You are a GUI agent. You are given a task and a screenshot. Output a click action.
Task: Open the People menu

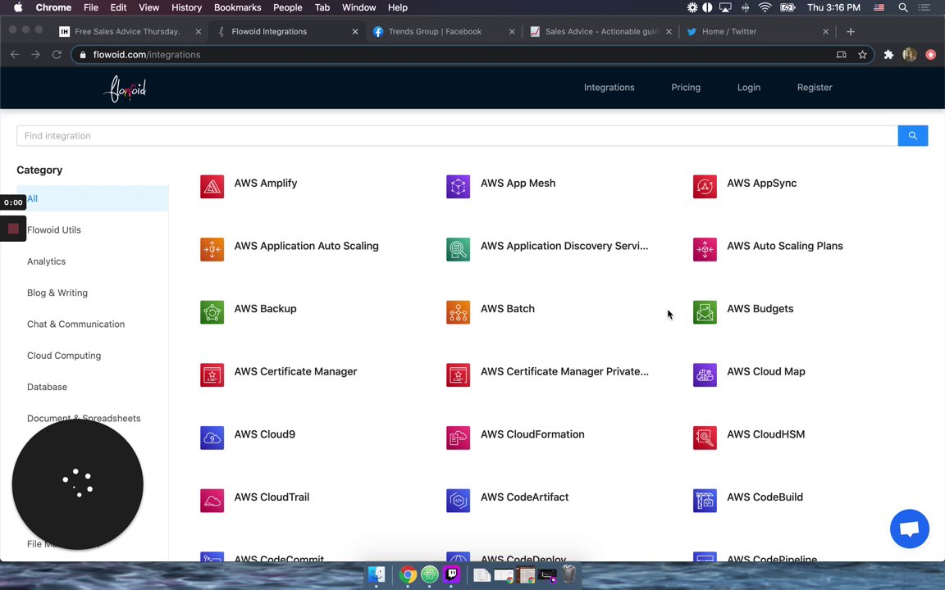[x=287, y=7]
